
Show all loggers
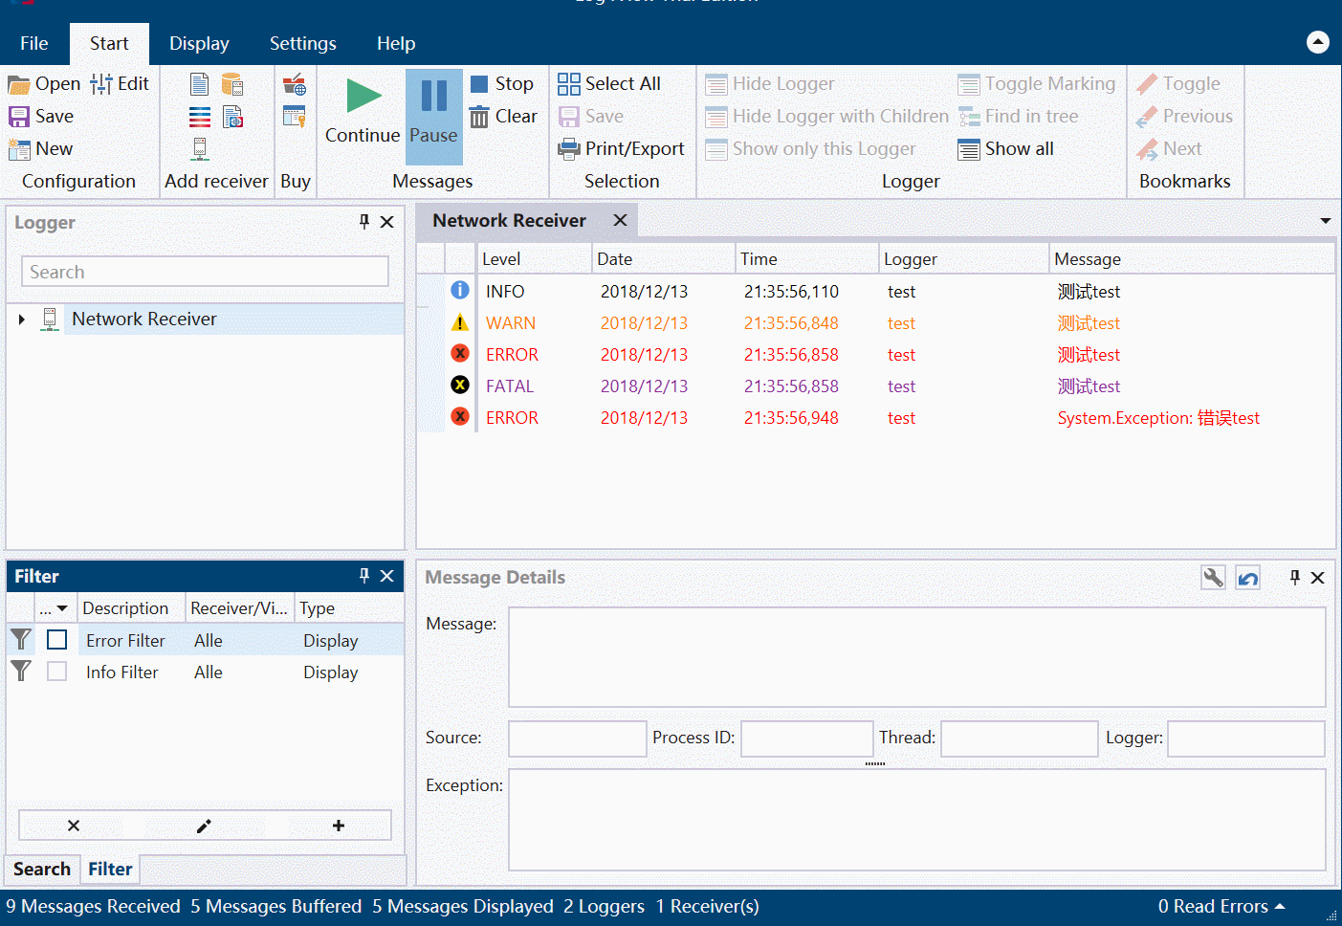pyautogui.click(x=1006, y=149)
